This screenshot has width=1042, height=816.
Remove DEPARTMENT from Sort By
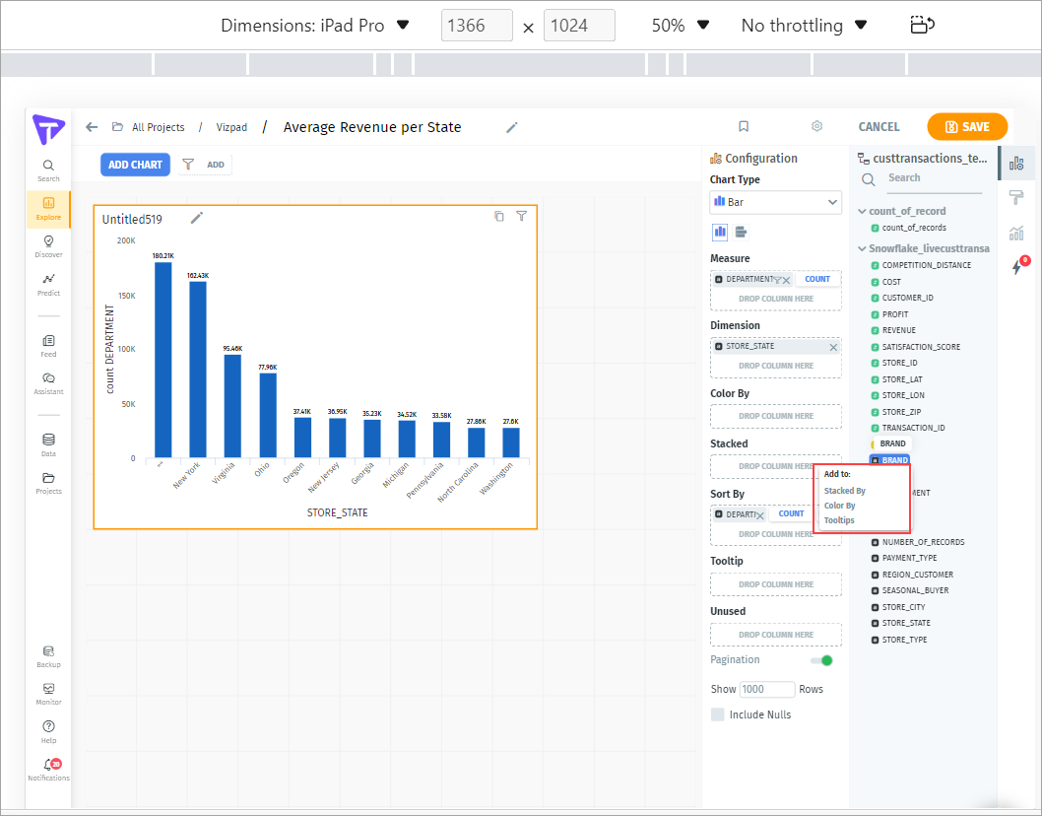click(x=760, y=515)
